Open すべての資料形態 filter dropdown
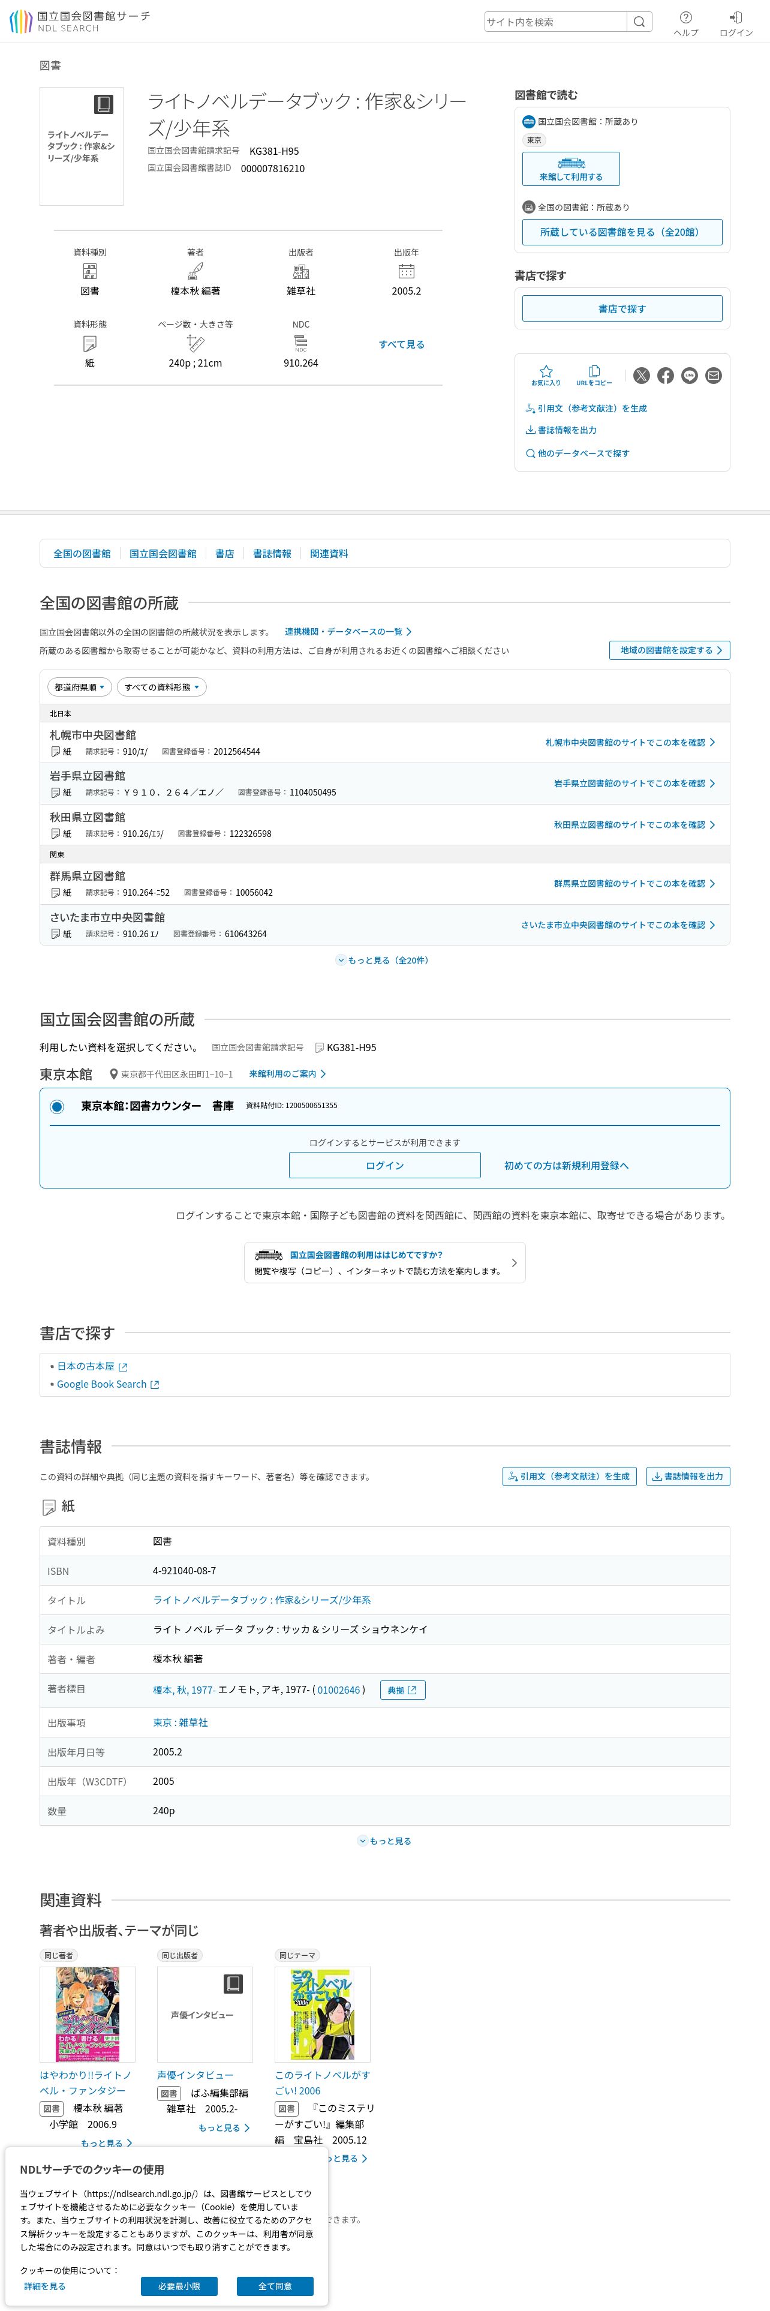This screenshot has height=2311, width=770. tap(161, 687)
